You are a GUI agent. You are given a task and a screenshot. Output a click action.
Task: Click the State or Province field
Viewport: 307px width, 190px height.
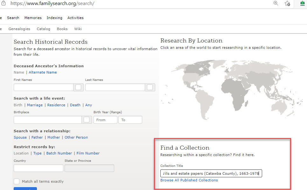click(x=89, y=168)
